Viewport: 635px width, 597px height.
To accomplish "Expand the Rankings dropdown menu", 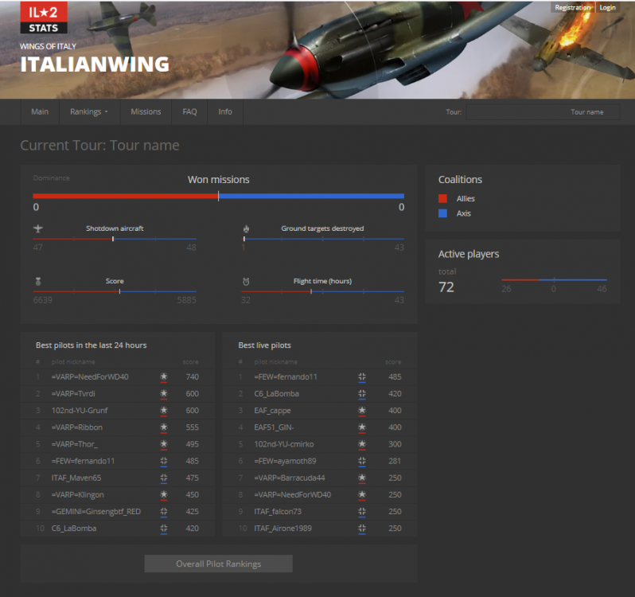I will point(88,111).
